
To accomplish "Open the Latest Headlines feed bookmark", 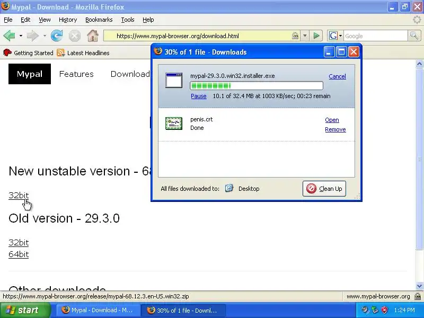I will (83, 52).
